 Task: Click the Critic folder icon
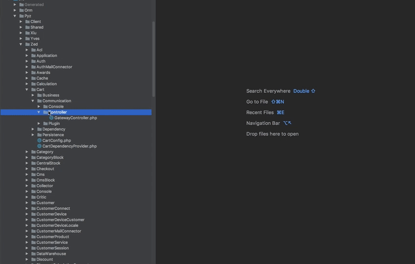[x=33, y=197]
